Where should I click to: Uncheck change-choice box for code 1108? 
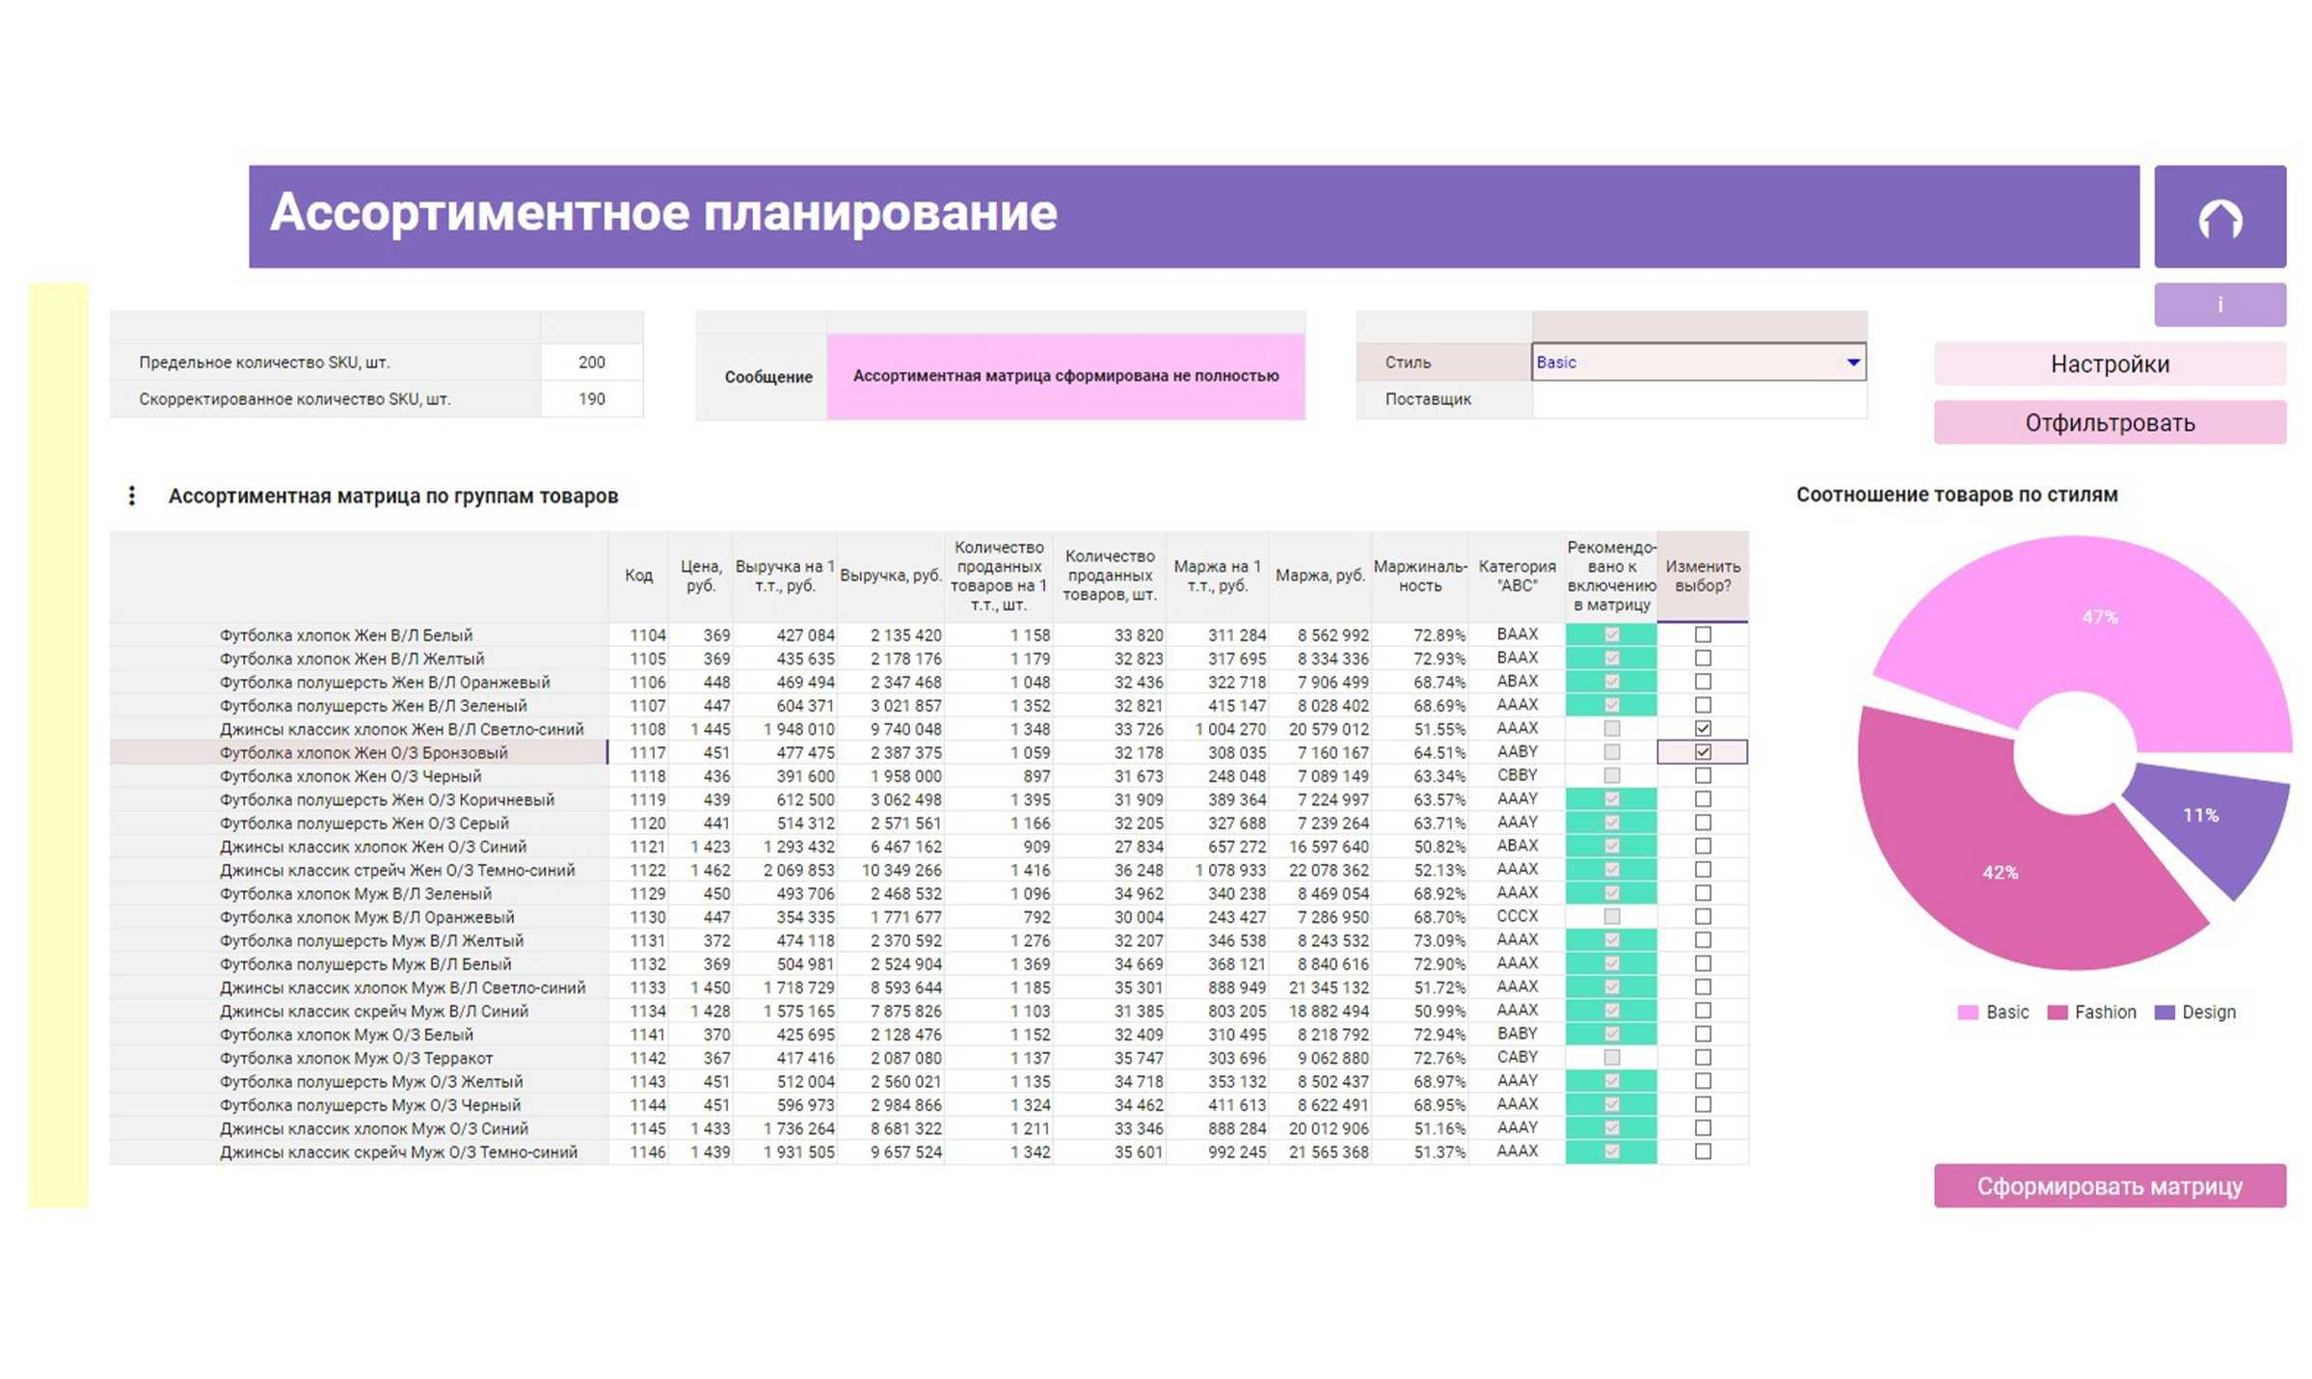pos(1703,728)
